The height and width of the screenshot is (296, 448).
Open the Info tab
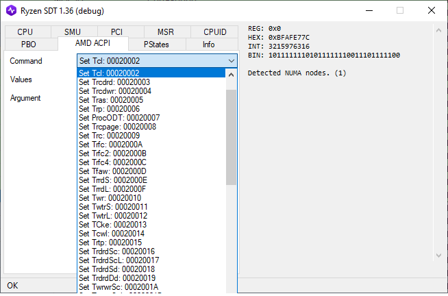coord(212,45)
